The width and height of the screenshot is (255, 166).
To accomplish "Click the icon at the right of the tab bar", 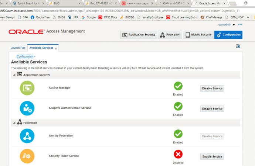I will (238, 46).
